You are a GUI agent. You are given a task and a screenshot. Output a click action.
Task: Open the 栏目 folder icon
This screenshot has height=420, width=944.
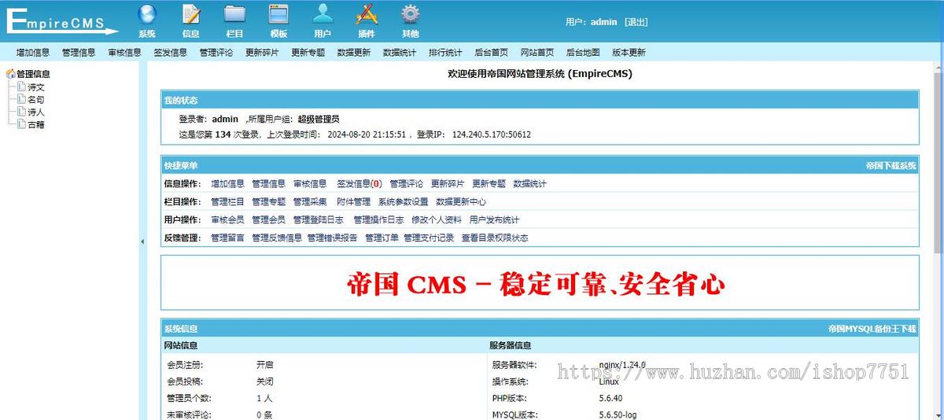(234, 14)
